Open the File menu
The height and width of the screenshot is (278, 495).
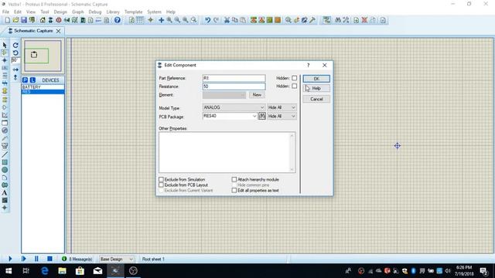click(x=5, y=12)
